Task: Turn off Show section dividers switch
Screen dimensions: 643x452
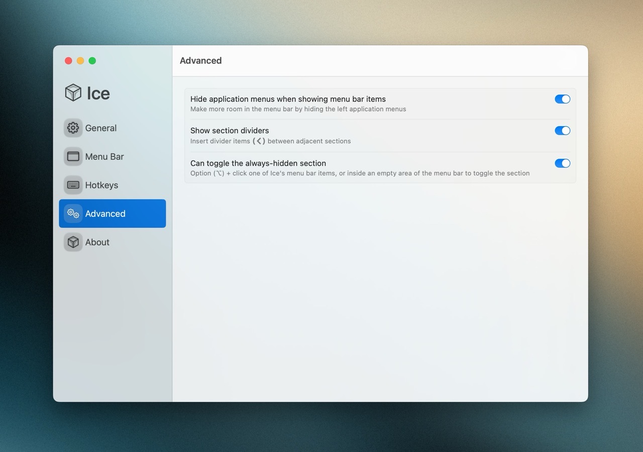Action: (563, 131)
